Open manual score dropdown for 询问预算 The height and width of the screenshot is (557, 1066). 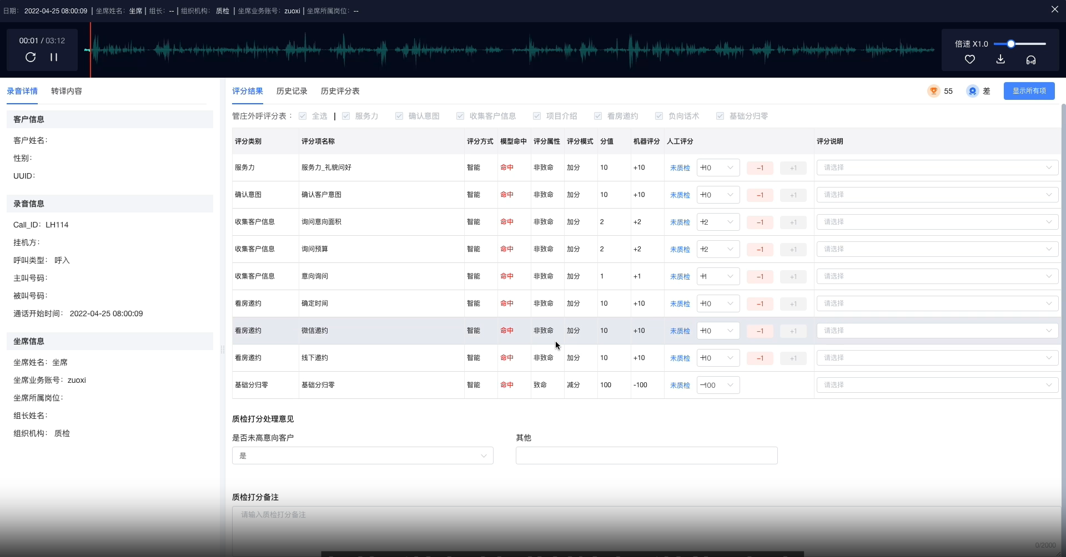pyautogui.click(x=718, y=249)
